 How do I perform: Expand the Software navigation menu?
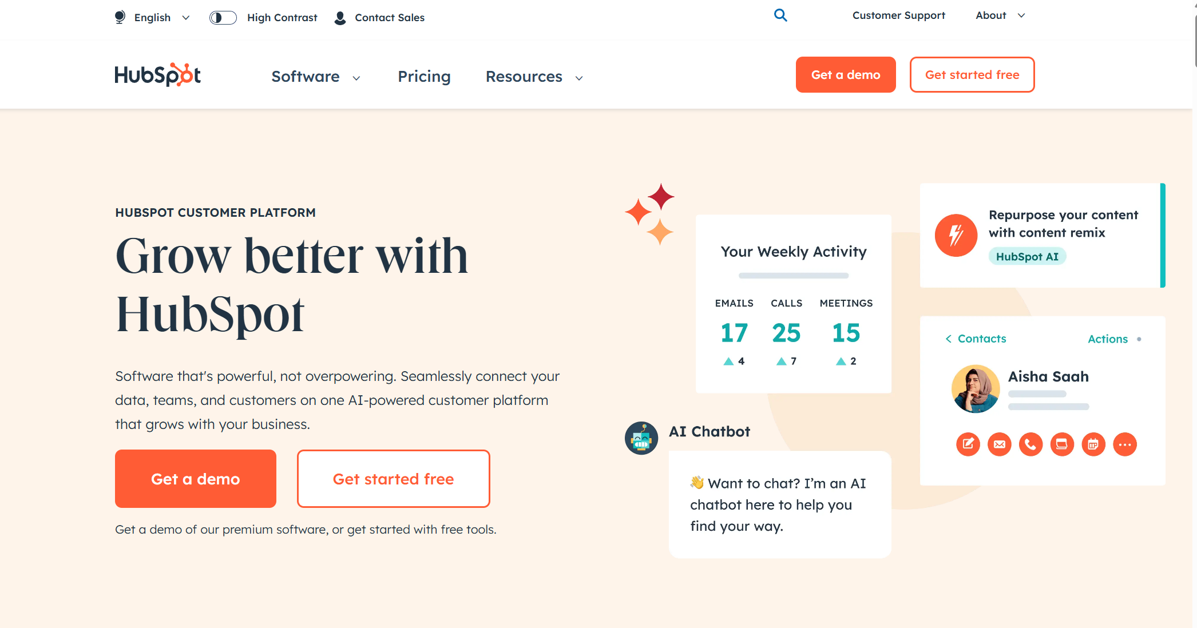click(315, 77)
